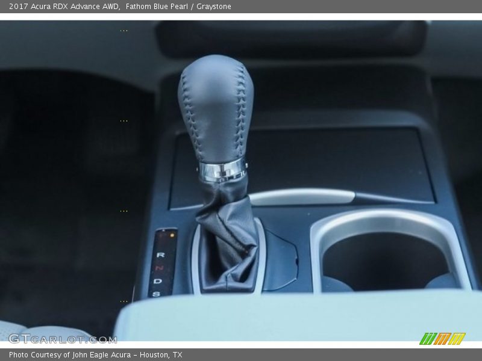Select the N gear position indicator
Viewport: 482px width, 361px height.
pos(160,268)
